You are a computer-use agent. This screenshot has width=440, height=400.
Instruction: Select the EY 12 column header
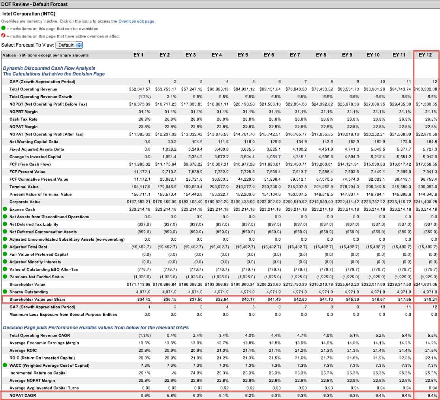(425, 55)
